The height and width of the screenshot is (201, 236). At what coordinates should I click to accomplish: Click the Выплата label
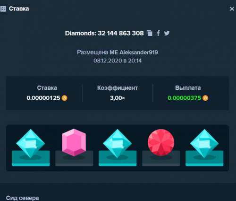point(188,88)
